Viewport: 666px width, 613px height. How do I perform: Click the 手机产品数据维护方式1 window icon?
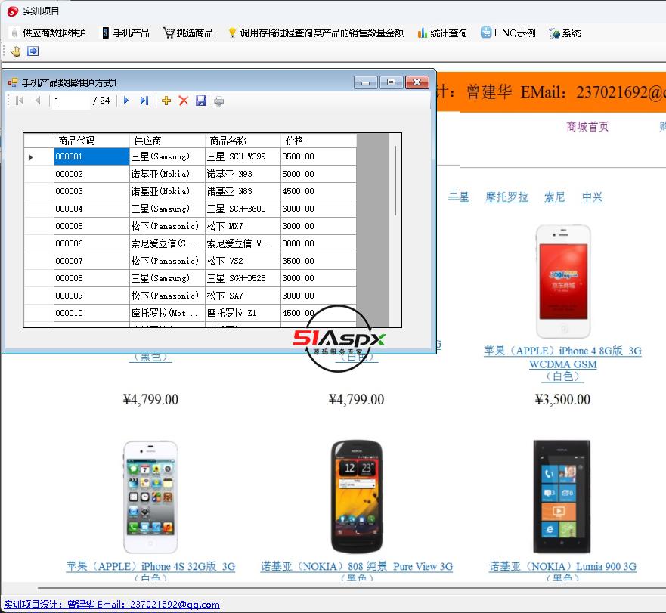(12, 82)
